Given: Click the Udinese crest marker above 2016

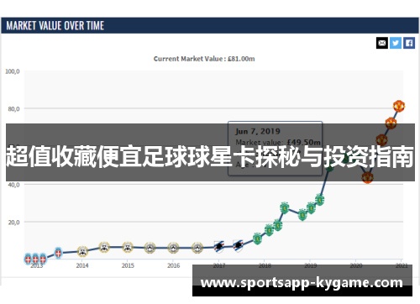Looking at the screenshot, I should click(173, 248).
